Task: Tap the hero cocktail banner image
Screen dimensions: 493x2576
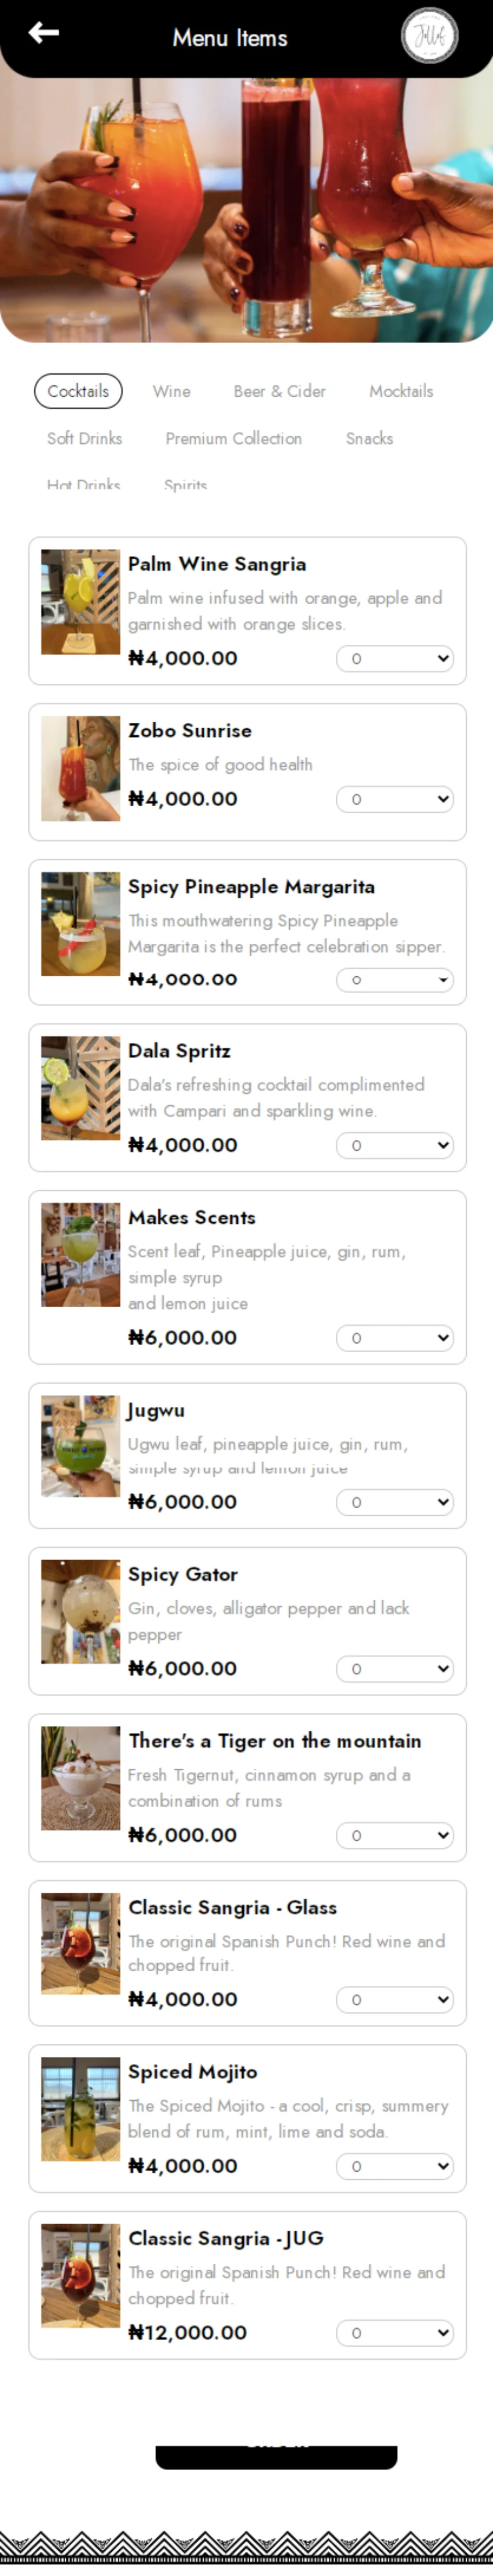Action: (x=246, y=210)
